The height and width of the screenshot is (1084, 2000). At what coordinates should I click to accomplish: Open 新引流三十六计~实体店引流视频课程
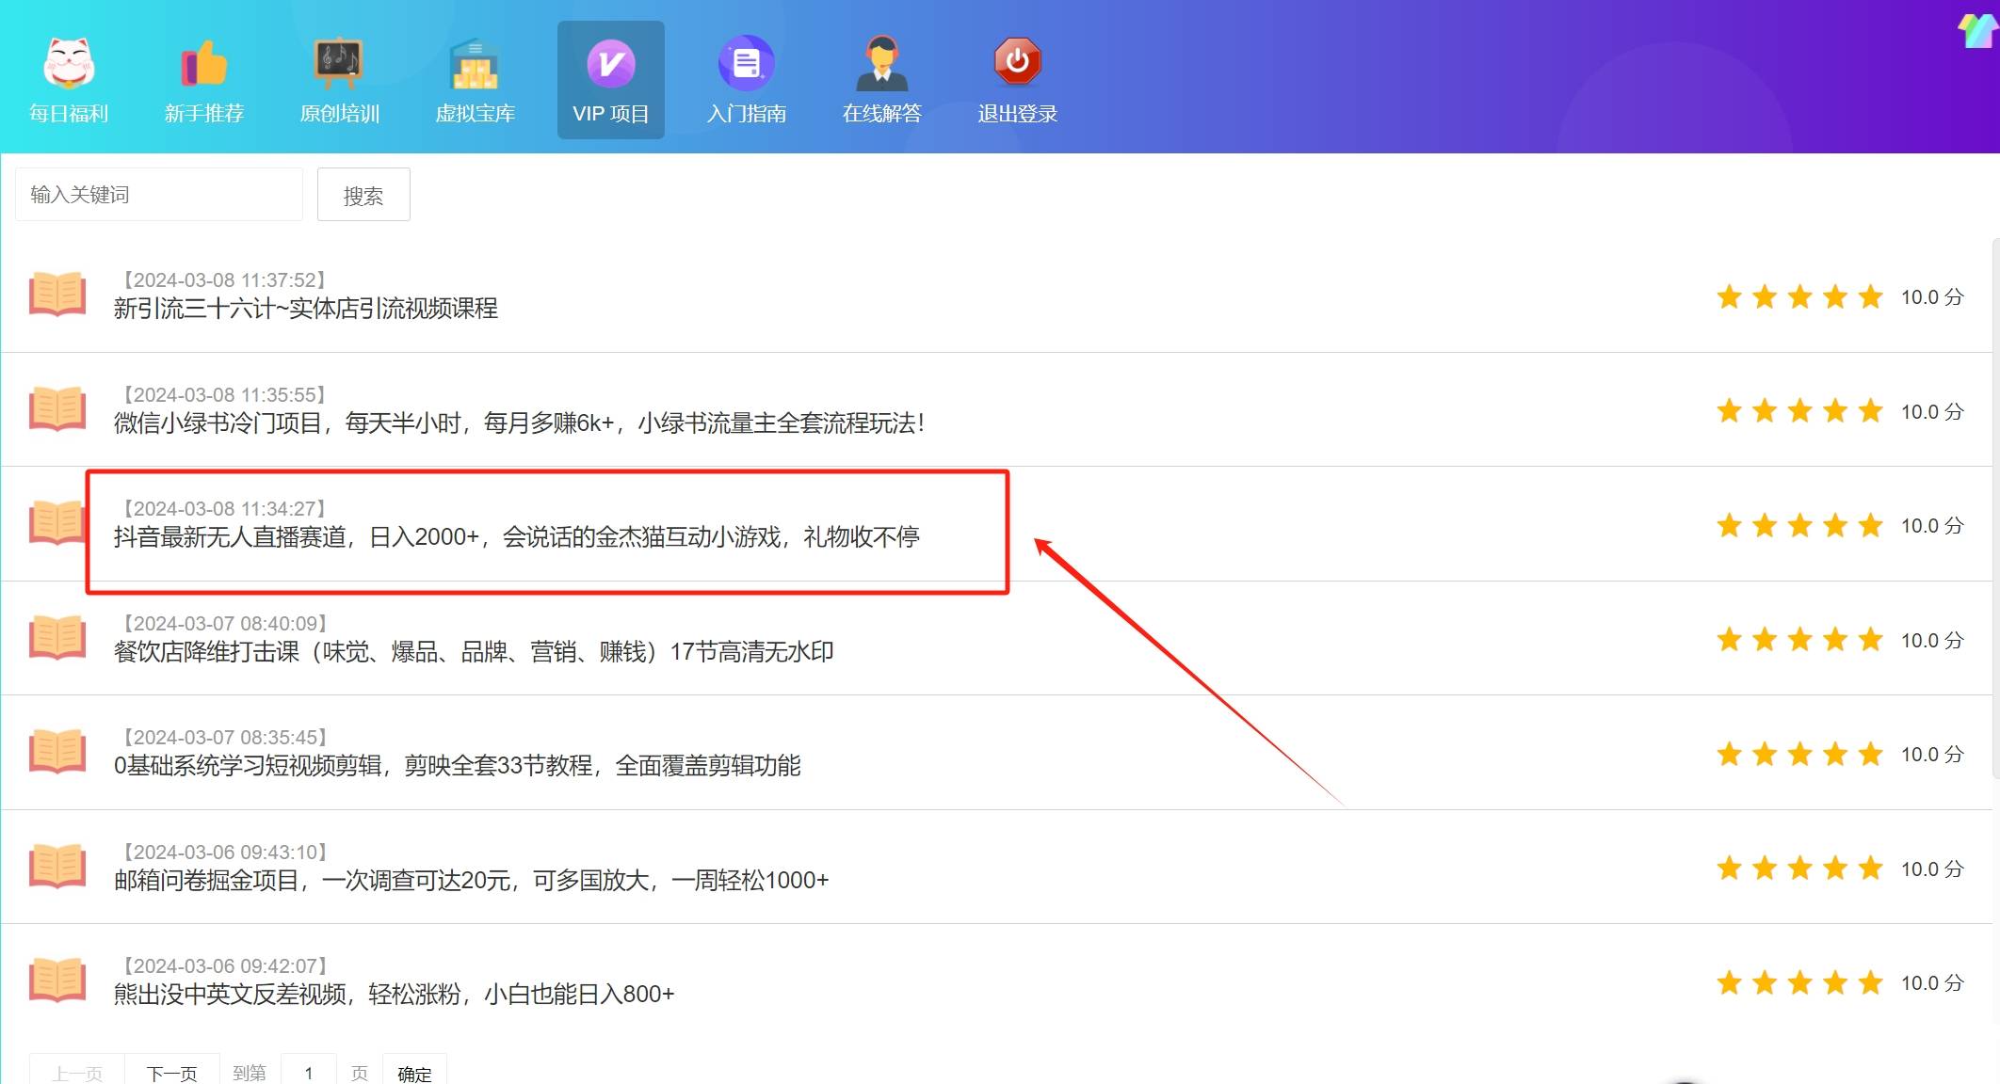[306, 309]
